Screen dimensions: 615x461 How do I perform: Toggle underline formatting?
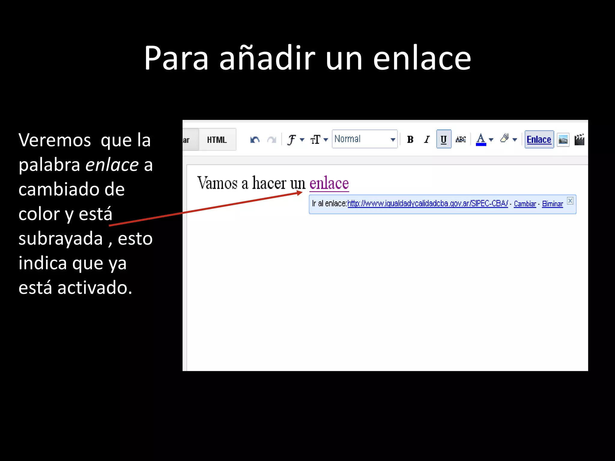[x=444, y=139]
